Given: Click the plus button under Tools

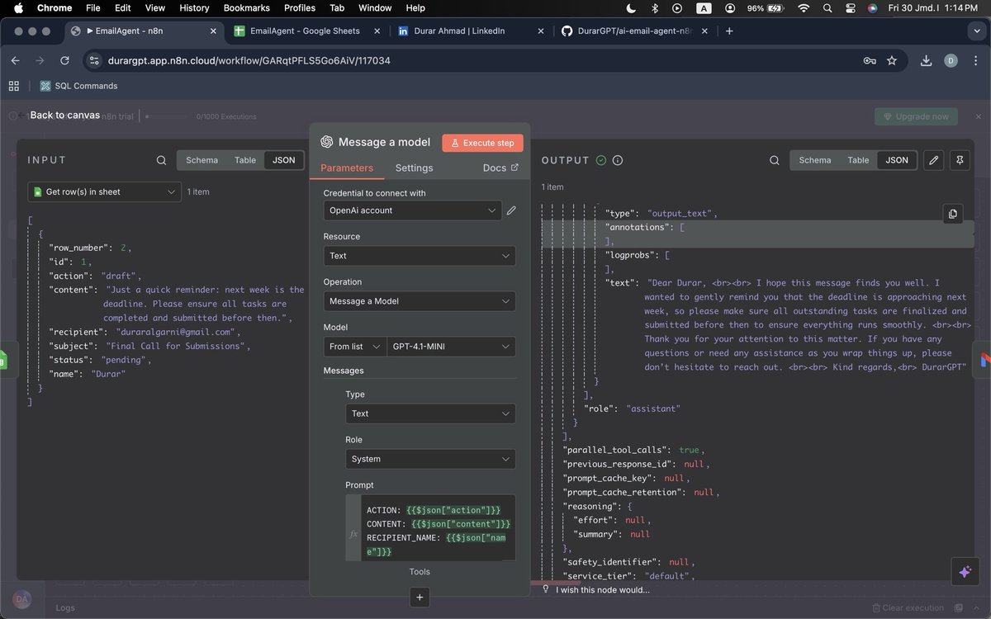Looking at the screenshot, I should coord(420,597).
